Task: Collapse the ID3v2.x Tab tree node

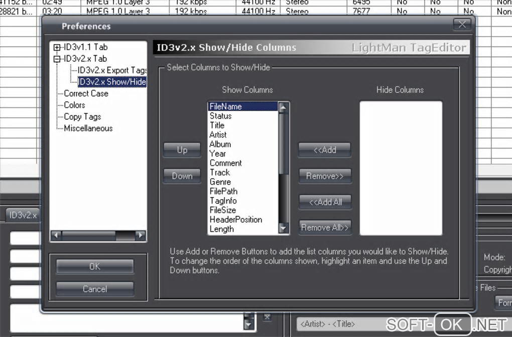Action: 57,59
